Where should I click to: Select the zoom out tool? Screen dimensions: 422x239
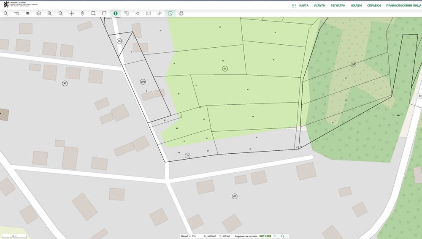[61, 14]
